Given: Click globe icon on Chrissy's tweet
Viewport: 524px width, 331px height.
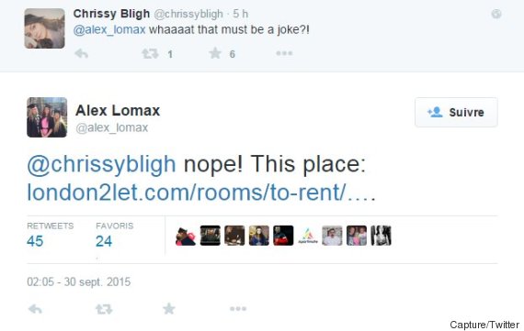Looking at the screenshot, I should click(496, 14).
